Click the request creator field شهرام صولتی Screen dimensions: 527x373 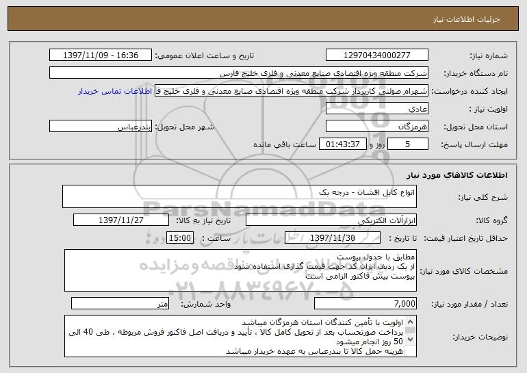pyautogui.click(x=292, y=91)
